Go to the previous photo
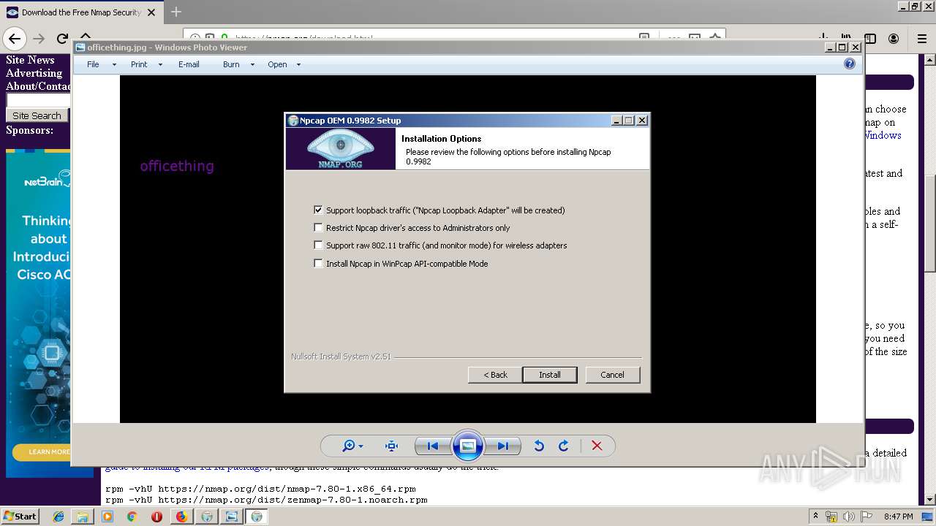 click(433, 446)
